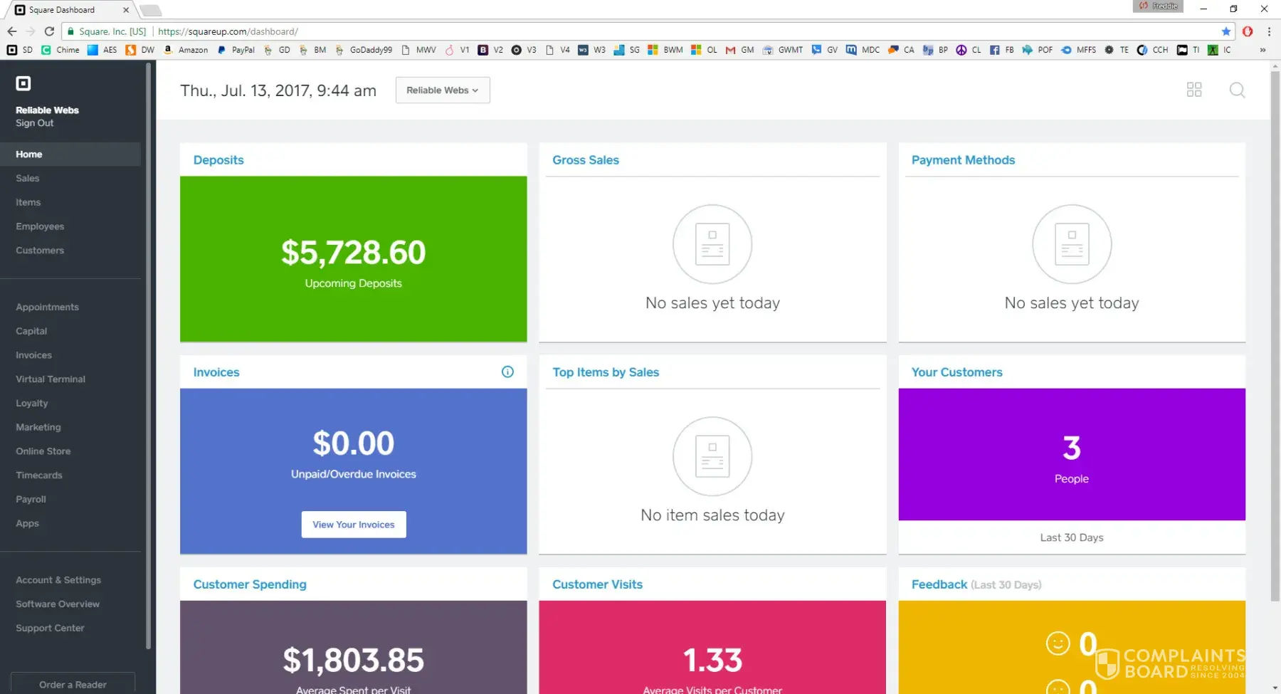Image resolution: width=1281 pixels, height=694 pixels.
Task: Click the Invoices info icon
Action: coord(507,372)
